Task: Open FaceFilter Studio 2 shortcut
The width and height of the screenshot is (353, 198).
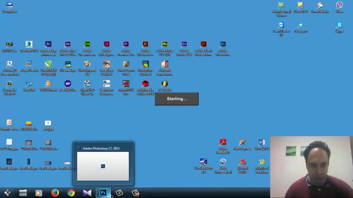Action: (x=107, y=68)
